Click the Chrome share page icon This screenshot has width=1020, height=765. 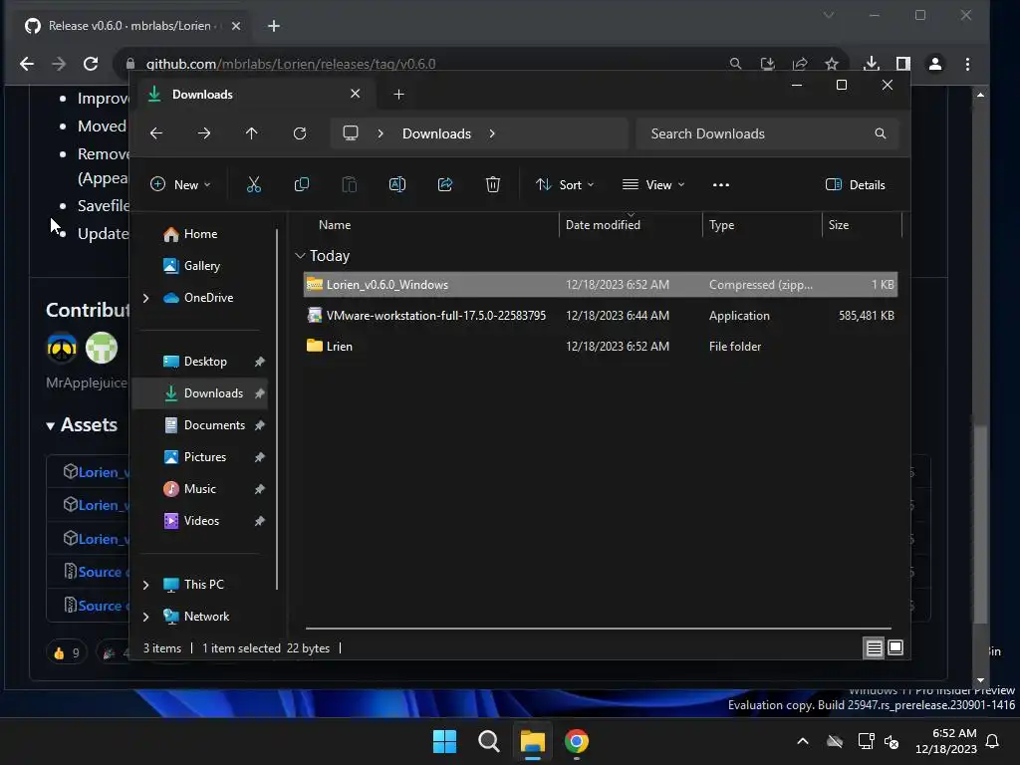point(800,64)
